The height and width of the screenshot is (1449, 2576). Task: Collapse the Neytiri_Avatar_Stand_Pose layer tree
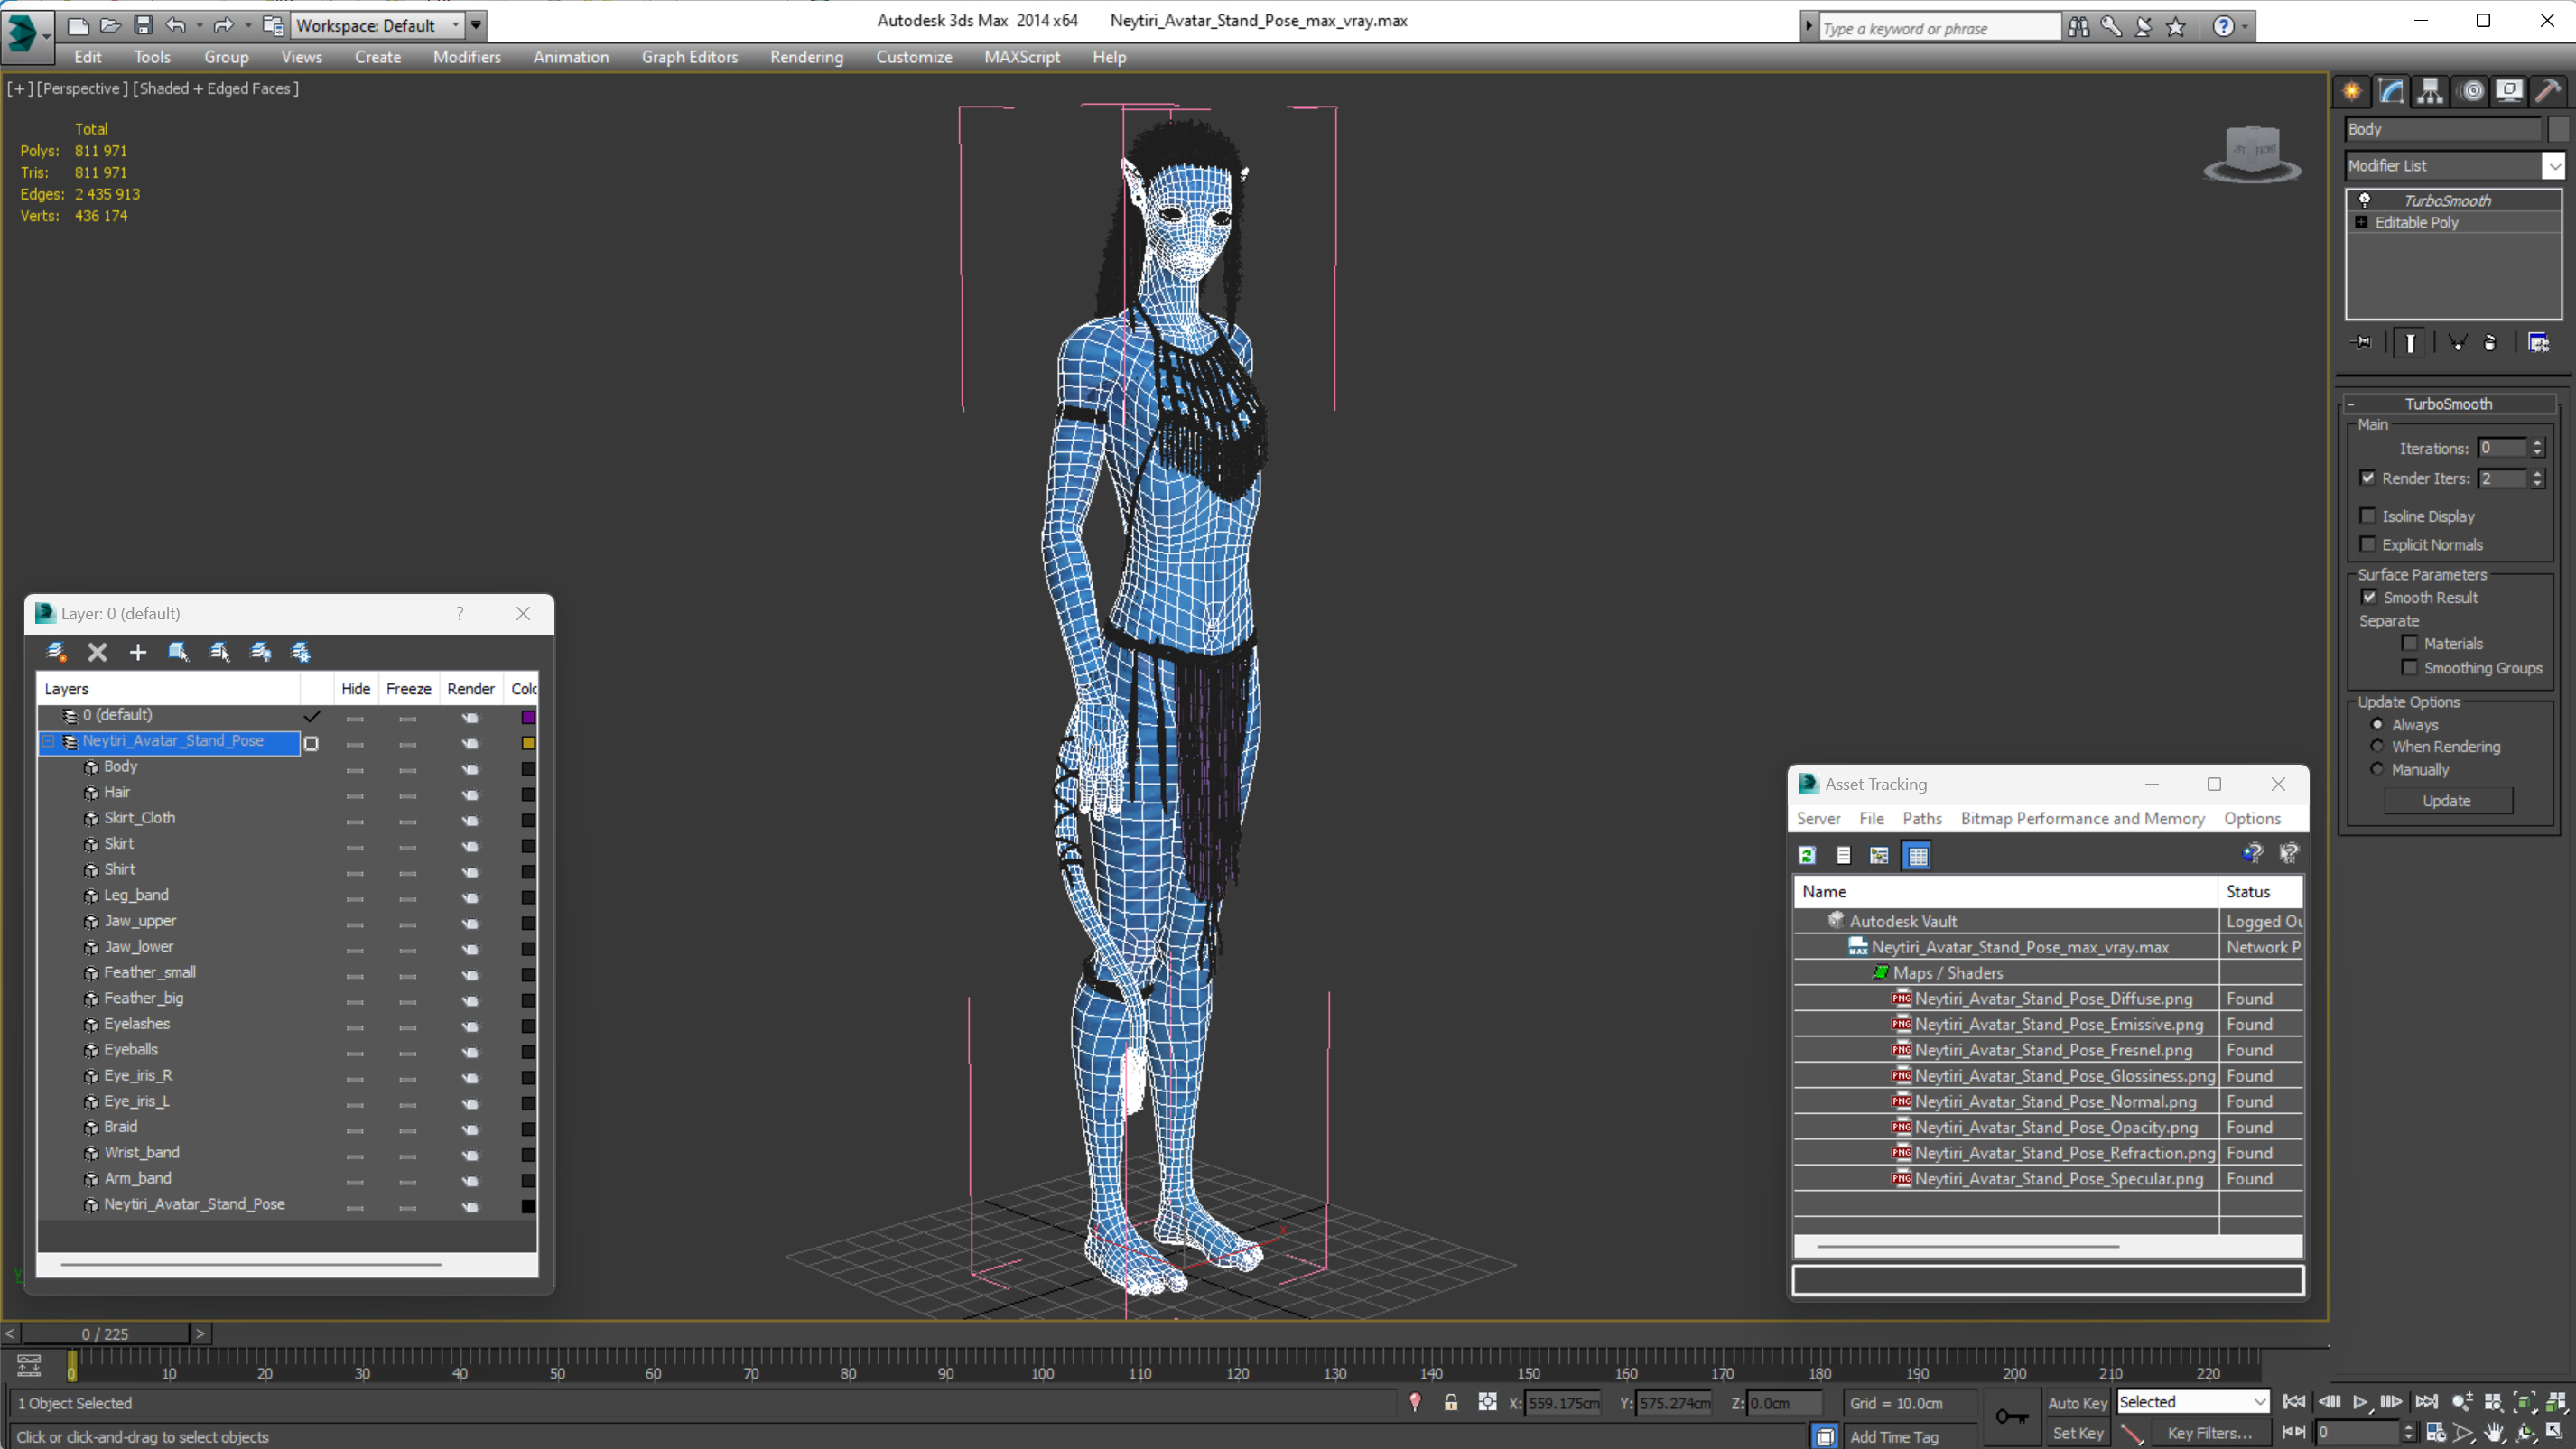48,741
